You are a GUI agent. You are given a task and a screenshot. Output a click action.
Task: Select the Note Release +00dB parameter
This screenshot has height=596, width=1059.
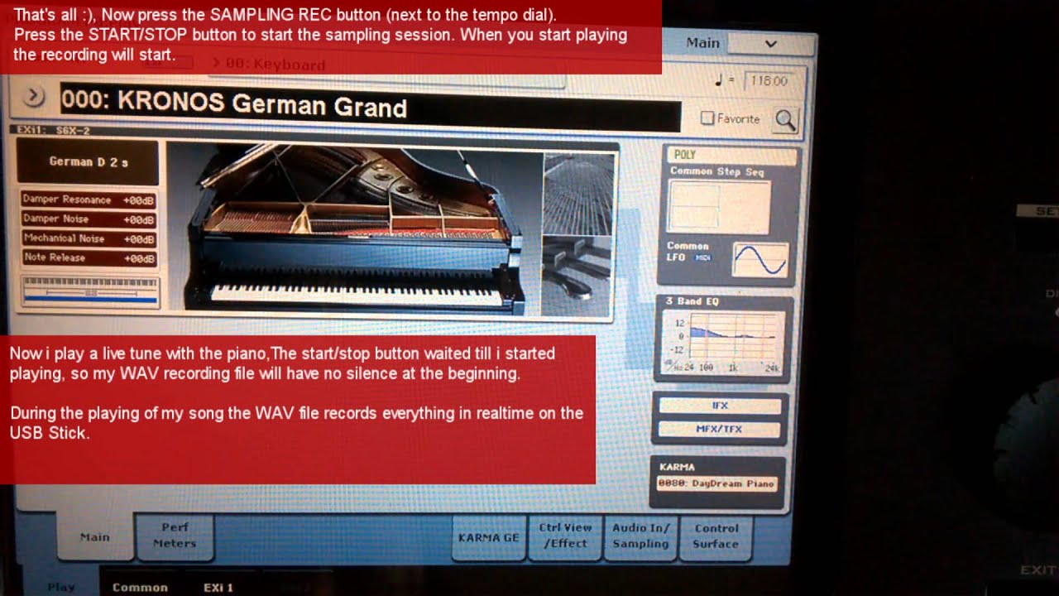click(89, 258)
